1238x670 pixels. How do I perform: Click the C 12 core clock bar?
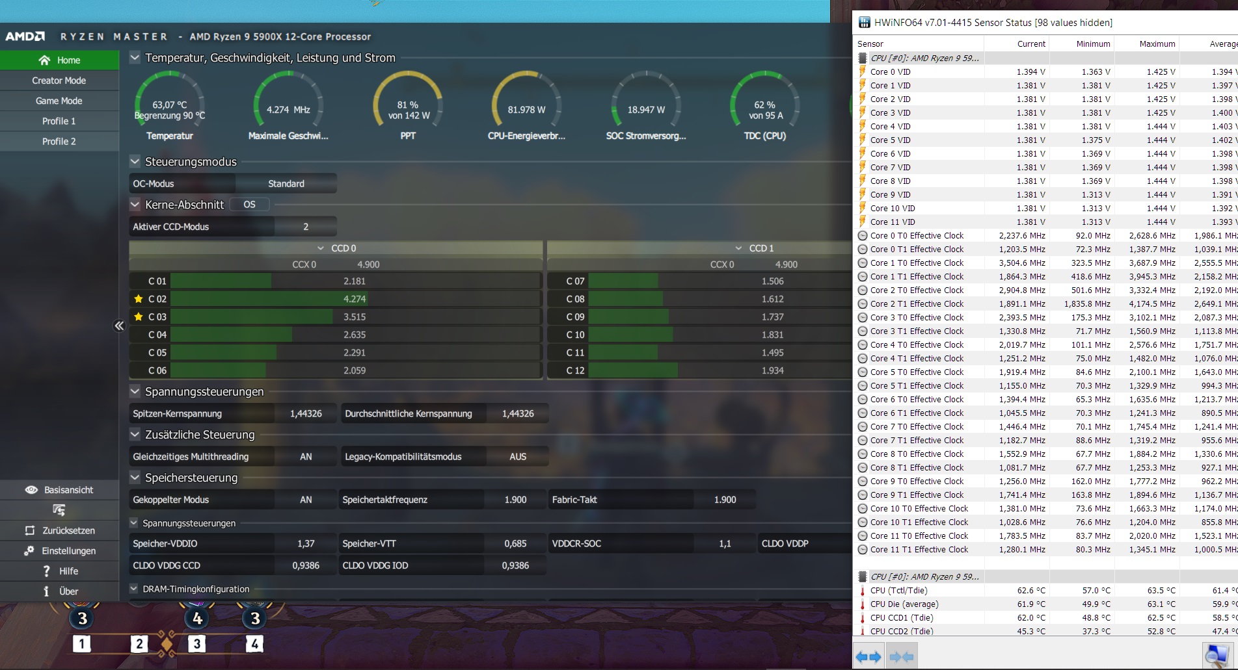[719, 370]
